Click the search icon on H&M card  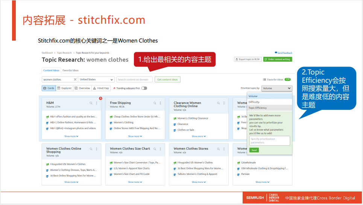tap(91, 103)
